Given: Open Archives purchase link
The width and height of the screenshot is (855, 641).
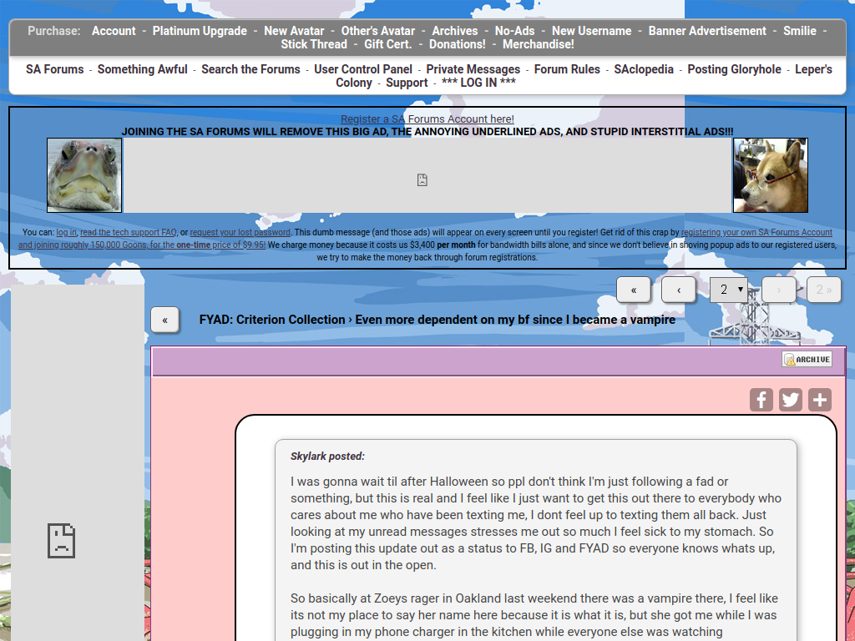Looking at the screenshot, I should tap(455, 31).
